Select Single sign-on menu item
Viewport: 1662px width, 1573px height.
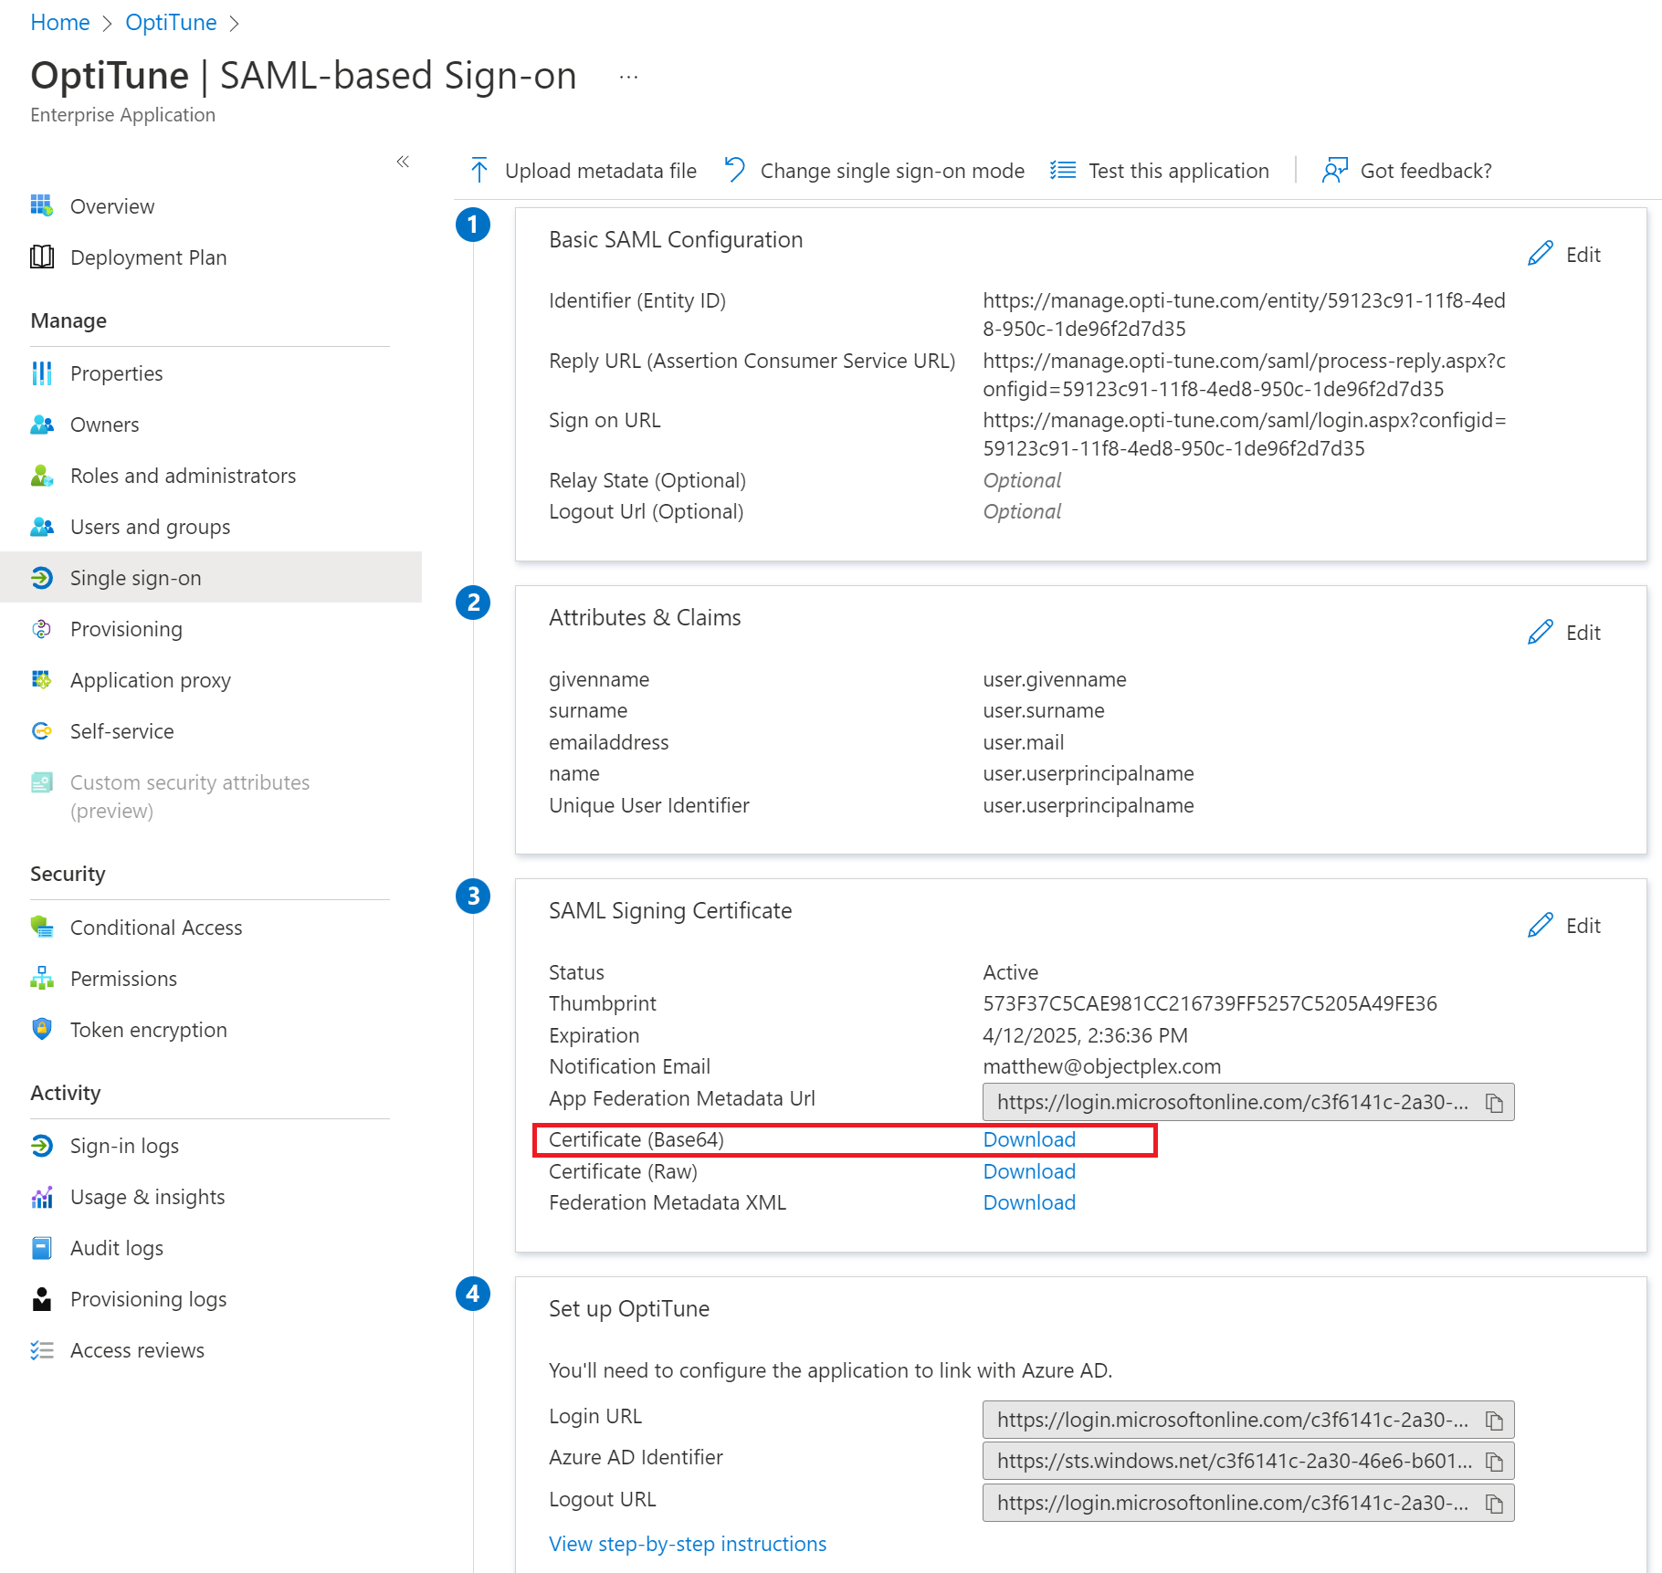[x=211, y=577]
